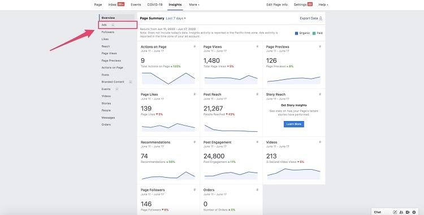424x215 pixels.
Task: Click Get Story Insights heading
Action: point(293,105)
